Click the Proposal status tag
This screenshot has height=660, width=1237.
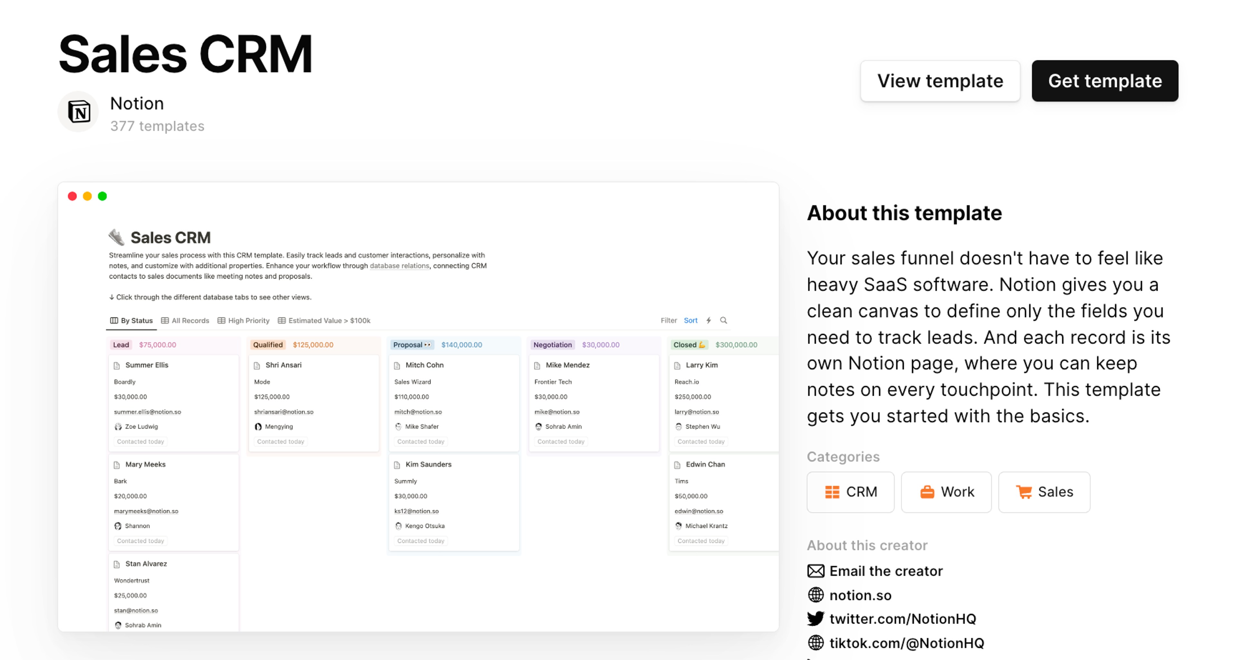(412, 345)
